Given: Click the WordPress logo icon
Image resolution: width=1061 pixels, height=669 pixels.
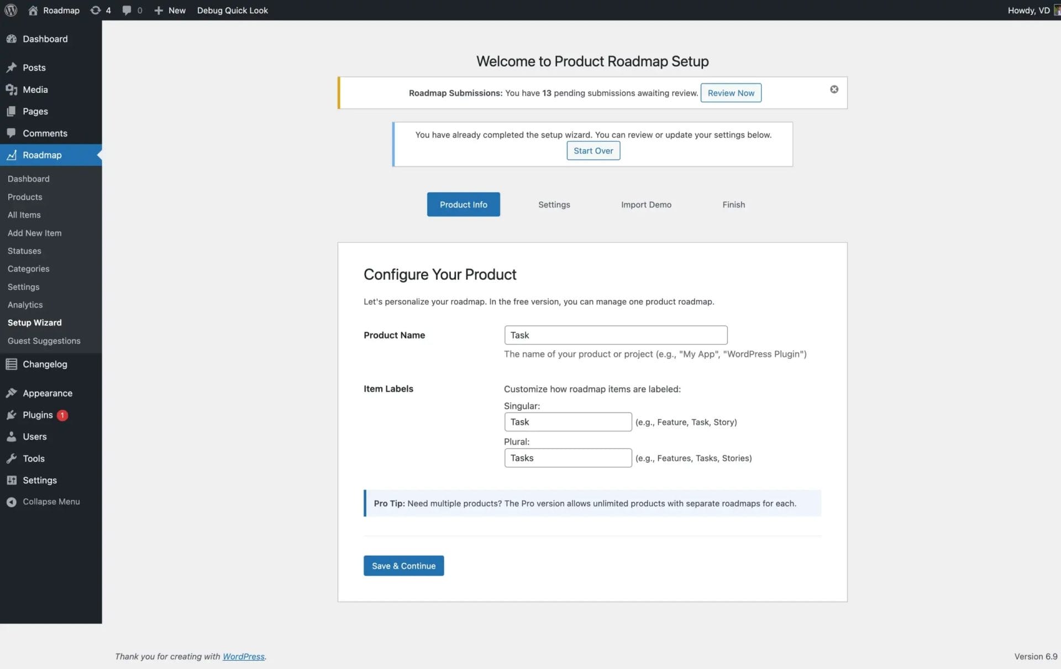Looking at the screenshot, I should tap(10, 10).
